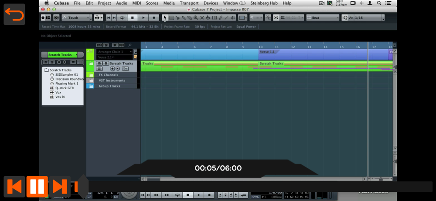This screenshot has height=201, width=436.
Task: Click the Go to previous marker button
Action: click(x=109, y=17)
